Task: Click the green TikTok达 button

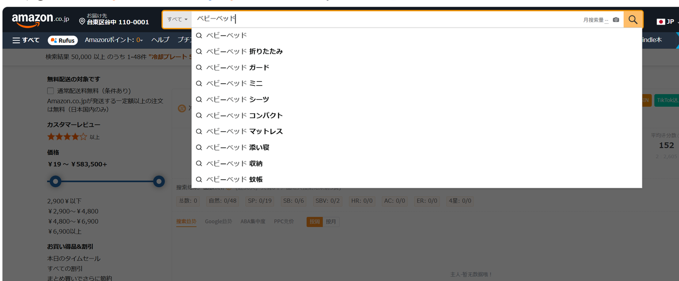Action: click(x=666, y=100)
